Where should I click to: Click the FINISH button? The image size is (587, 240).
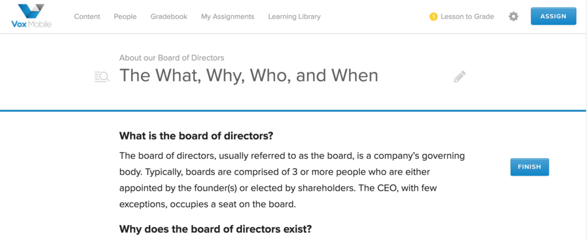529,167
